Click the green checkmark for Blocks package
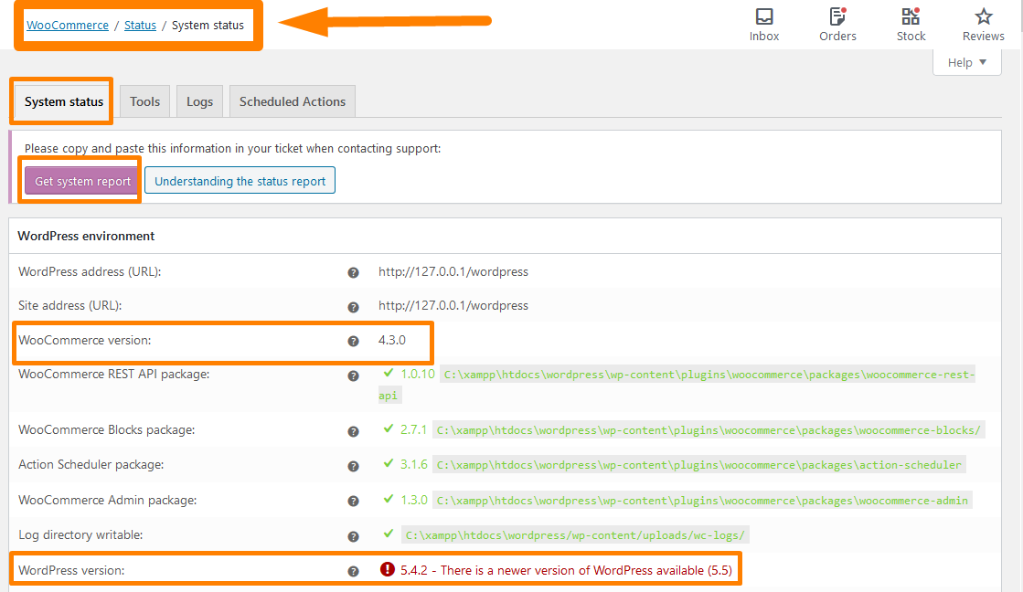1023x592 pixels. tap(389, 428)
